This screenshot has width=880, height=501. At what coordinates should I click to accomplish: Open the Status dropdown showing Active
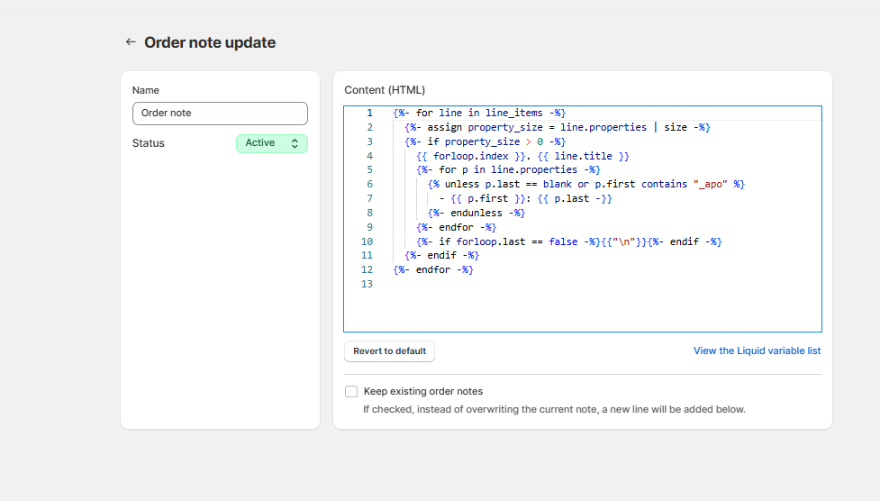click(x=271, y=143)
